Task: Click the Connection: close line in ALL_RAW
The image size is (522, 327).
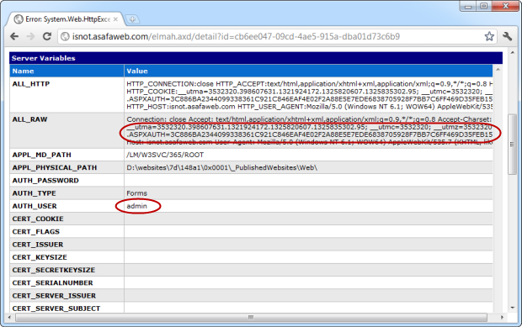Action: coord(309,119)
